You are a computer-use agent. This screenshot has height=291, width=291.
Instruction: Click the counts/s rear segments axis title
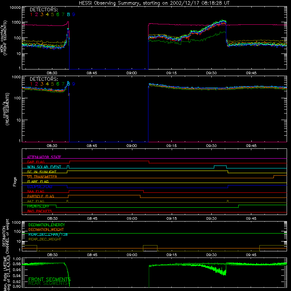5,109
